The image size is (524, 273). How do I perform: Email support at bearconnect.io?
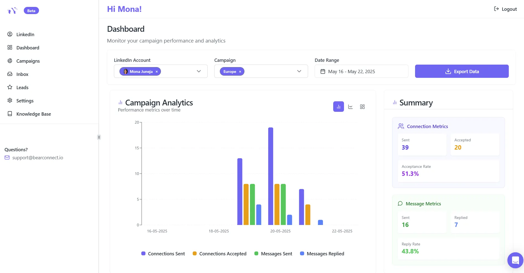tap(38, 157)
